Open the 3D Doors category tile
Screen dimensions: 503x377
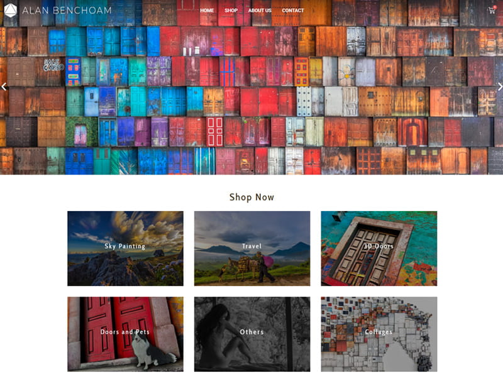(x=379, y=248)
